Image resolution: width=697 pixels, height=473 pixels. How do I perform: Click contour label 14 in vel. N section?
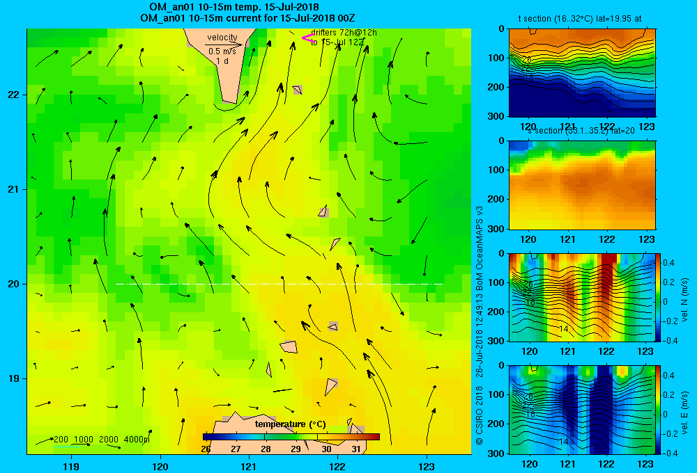pos(564,329)
